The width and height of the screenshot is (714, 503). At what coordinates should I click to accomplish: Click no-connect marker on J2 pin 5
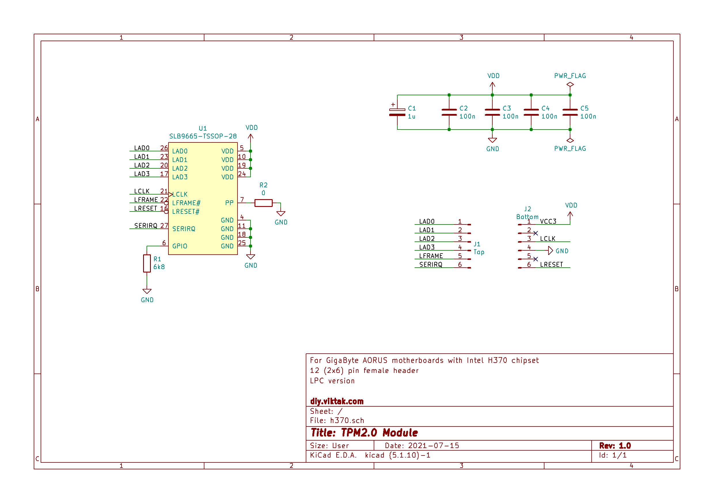point(535,259)
